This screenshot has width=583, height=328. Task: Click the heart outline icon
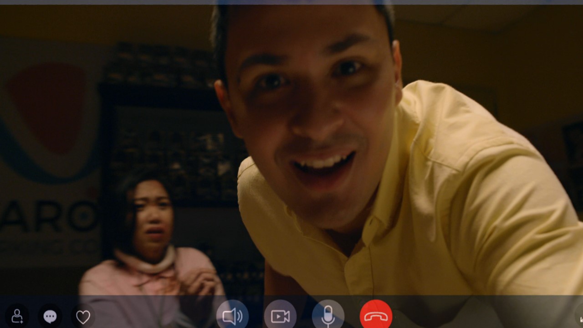[83, 316]
